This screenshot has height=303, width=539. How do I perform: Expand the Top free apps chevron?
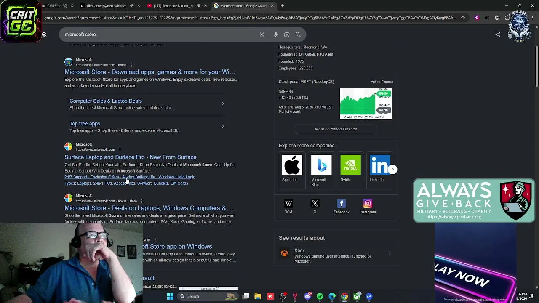coord(223,126)
